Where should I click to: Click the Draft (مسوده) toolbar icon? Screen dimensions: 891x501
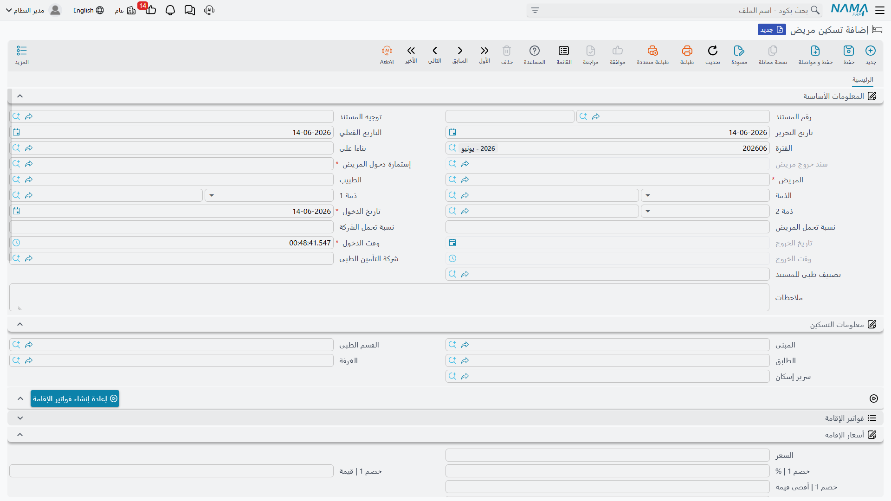[x=739, y=51]
